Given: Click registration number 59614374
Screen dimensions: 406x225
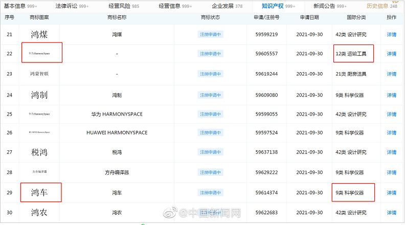Looking at the screenshot, I should coord(266,193).
